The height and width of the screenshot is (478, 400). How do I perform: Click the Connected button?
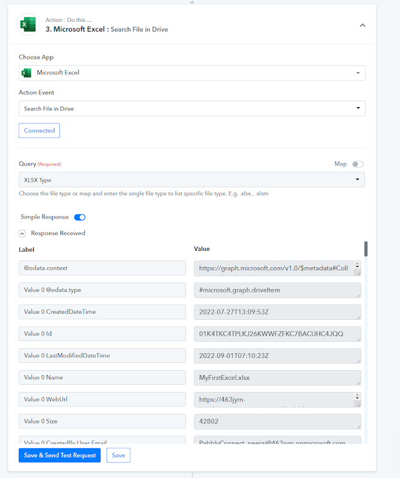click(39, 130)
